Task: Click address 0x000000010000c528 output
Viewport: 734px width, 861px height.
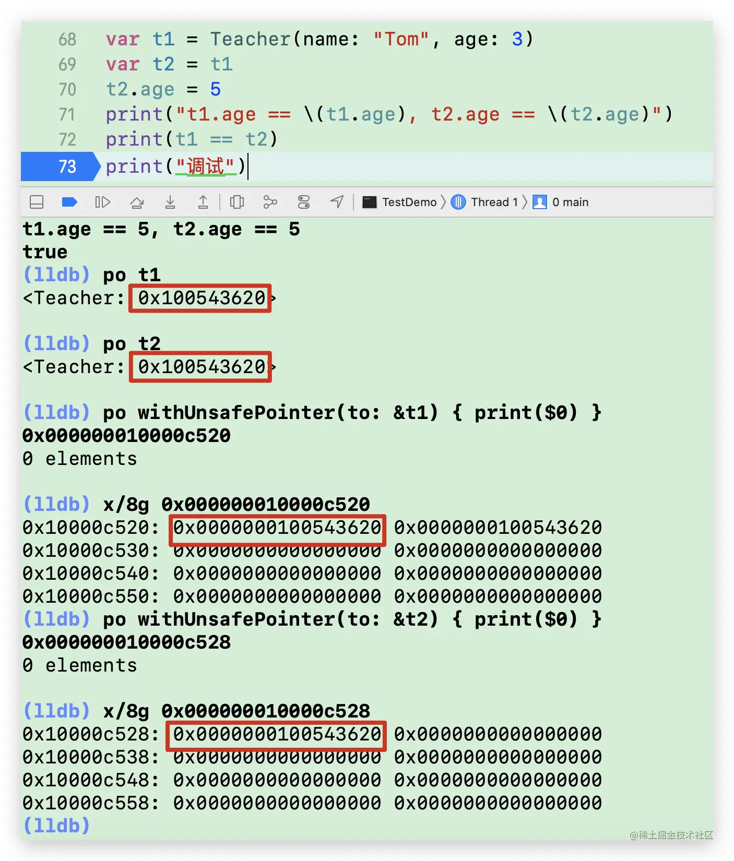Action: [x=126, y=642]
